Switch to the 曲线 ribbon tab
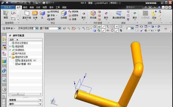The height and width of the screenshot is (107, 173). [25, 8]
